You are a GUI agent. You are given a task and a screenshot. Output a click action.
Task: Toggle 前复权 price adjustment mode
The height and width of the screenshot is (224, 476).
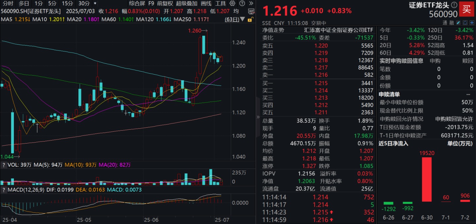click(165, 4)
